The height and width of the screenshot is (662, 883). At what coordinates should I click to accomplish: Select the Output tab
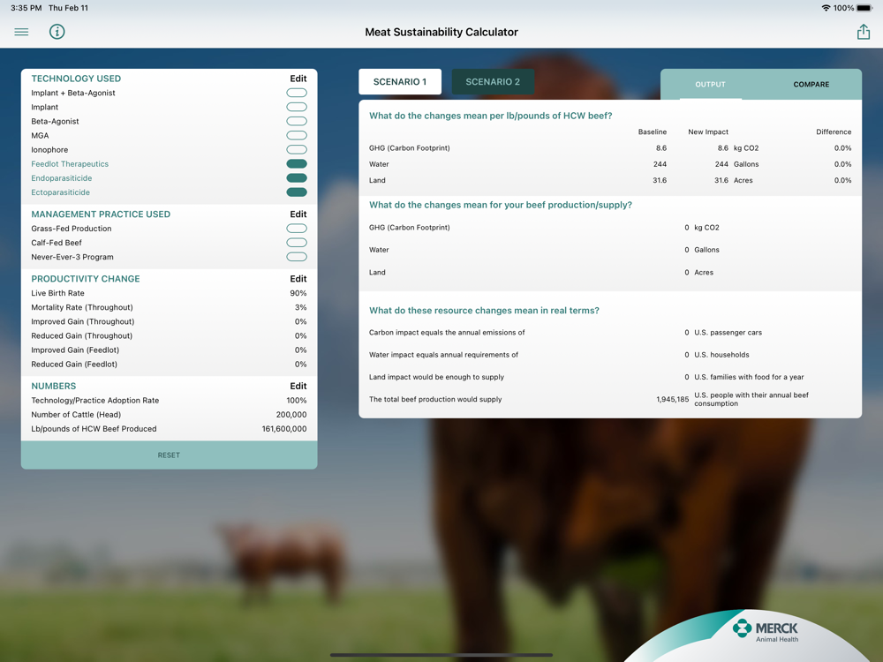click(x=710, y=85)
